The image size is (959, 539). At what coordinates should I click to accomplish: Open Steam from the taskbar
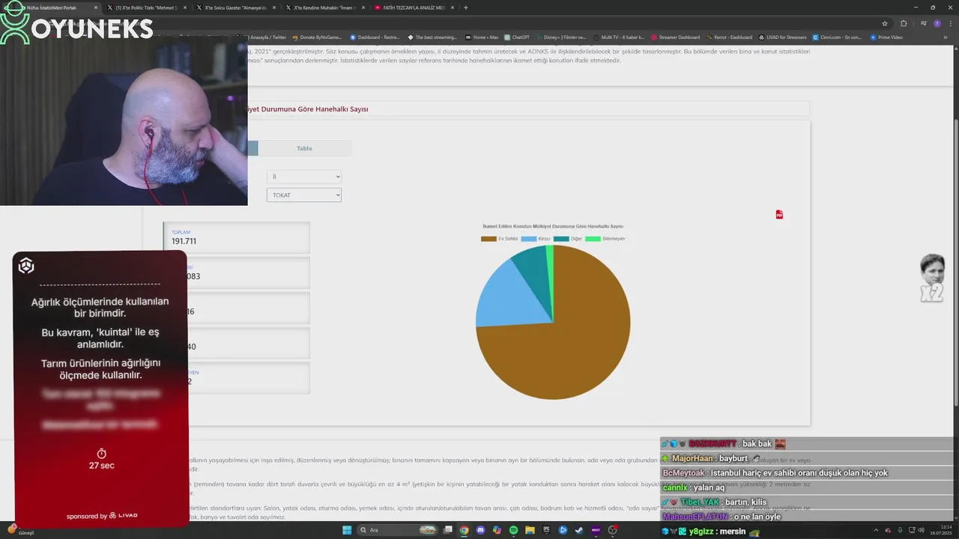click(579, 530)
